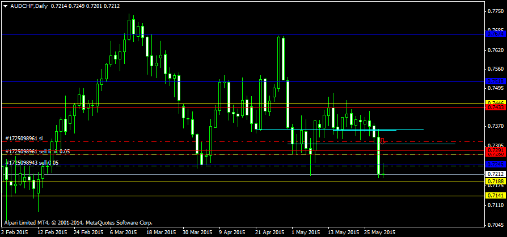The width and height of the screenshot is (507, 237).
Task: Select the lowest cyan horizontal line segment
Action: (371, 144)
